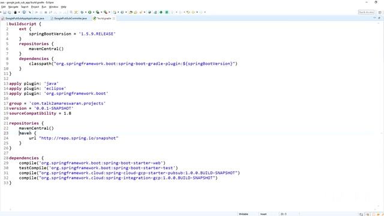384x216 pixels.
Task: Click the repo.spring.io/snapshot url string
Action: click(79, 138)
